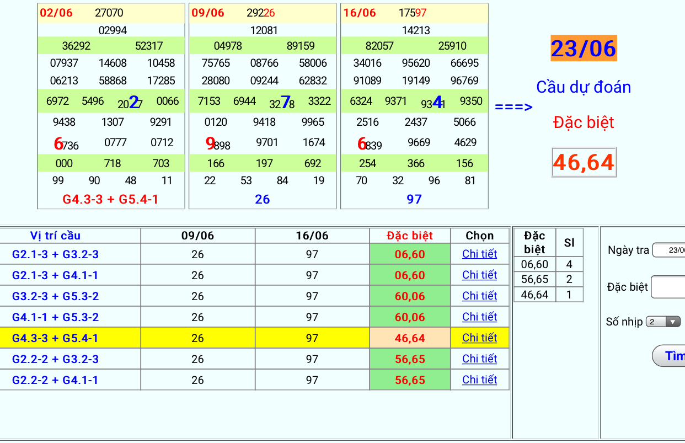Focus the Đặc biệt text input on the right

tap(668, 287)
